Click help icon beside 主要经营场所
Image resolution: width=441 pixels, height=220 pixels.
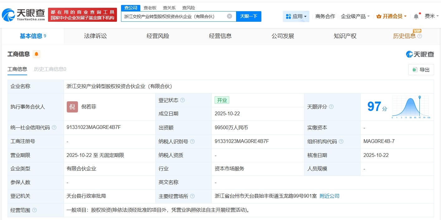(x=192, y=196)
